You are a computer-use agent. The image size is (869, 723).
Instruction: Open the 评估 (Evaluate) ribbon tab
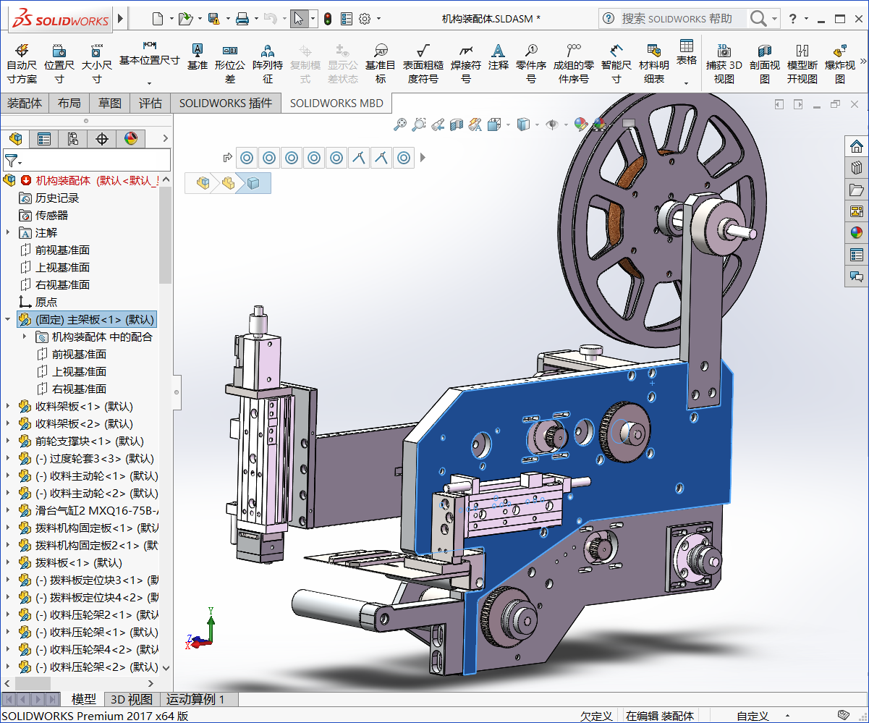(x=151, y=103)
